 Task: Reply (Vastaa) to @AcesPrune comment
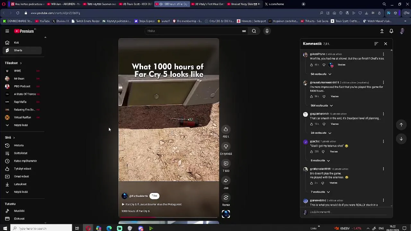click(x=341, y=65)
